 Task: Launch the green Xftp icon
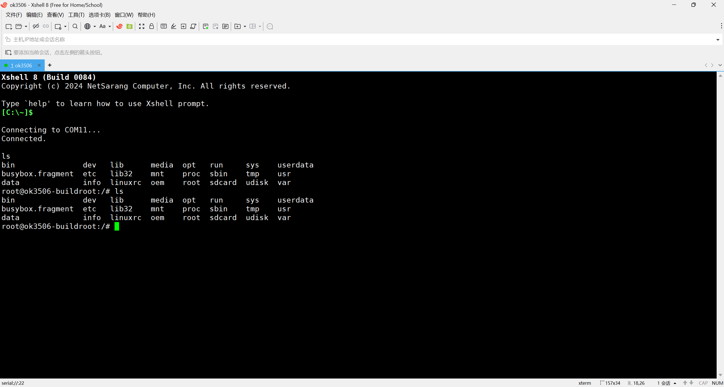click(130, 26)
